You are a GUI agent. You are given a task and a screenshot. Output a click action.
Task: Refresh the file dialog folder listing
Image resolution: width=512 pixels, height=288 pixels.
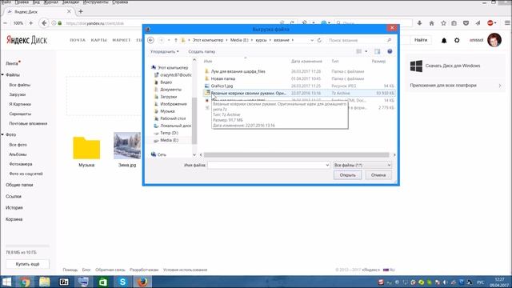click(x=319, y=40)
